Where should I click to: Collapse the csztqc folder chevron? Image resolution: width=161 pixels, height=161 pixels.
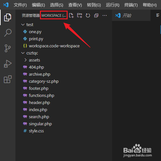pyautogui.click(x=23, y=53)
